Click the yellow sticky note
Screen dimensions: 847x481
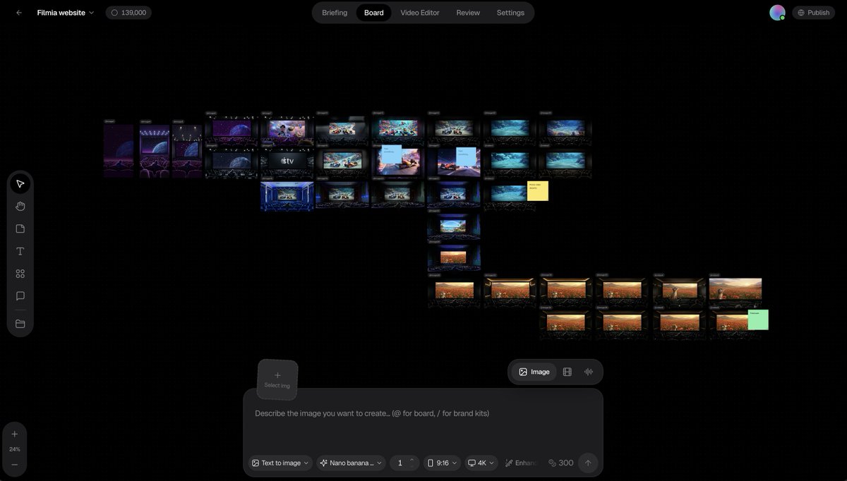pyautogui.click(x=538, y=191)
